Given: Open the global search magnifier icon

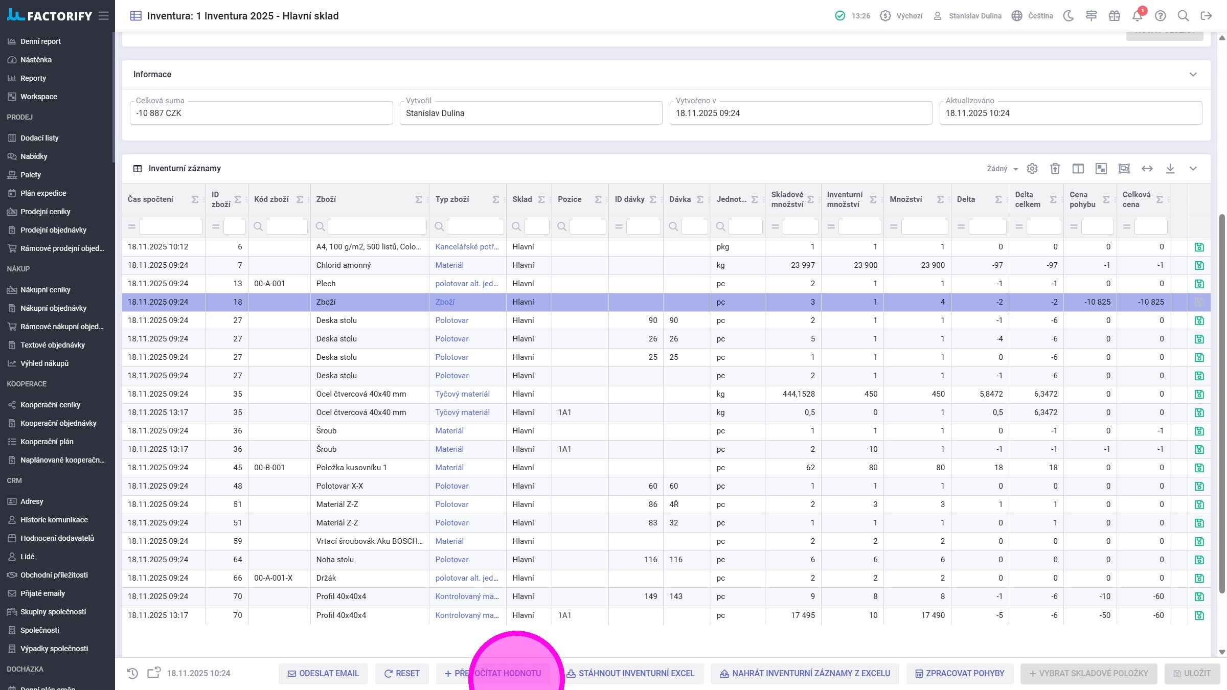Looking at the screenshot, I should 1183,16.
